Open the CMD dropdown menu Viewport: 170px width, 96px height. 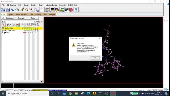click(41, 22)
